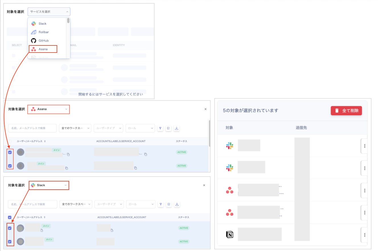
Task: Click the second Slack user's avatar
Action: [x=20, y=242]
